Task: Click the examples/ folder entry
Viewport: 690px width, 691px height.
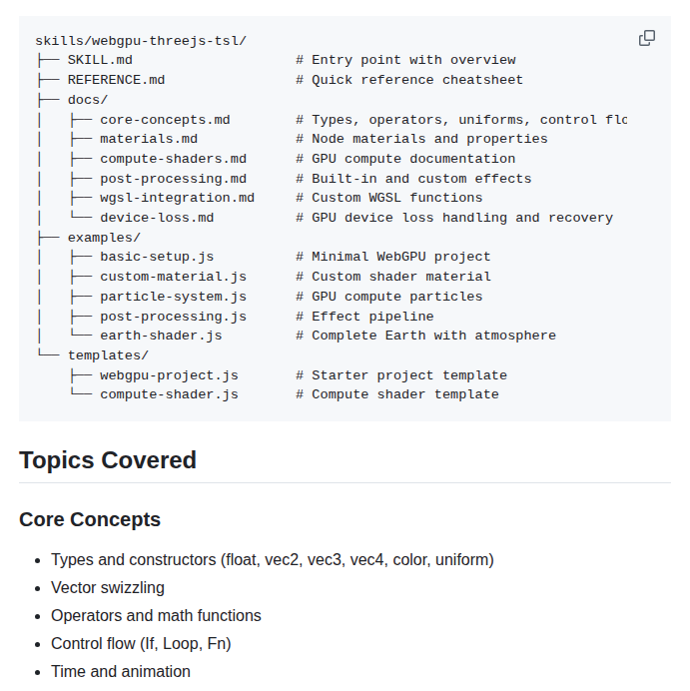Action: coord(104,238)
